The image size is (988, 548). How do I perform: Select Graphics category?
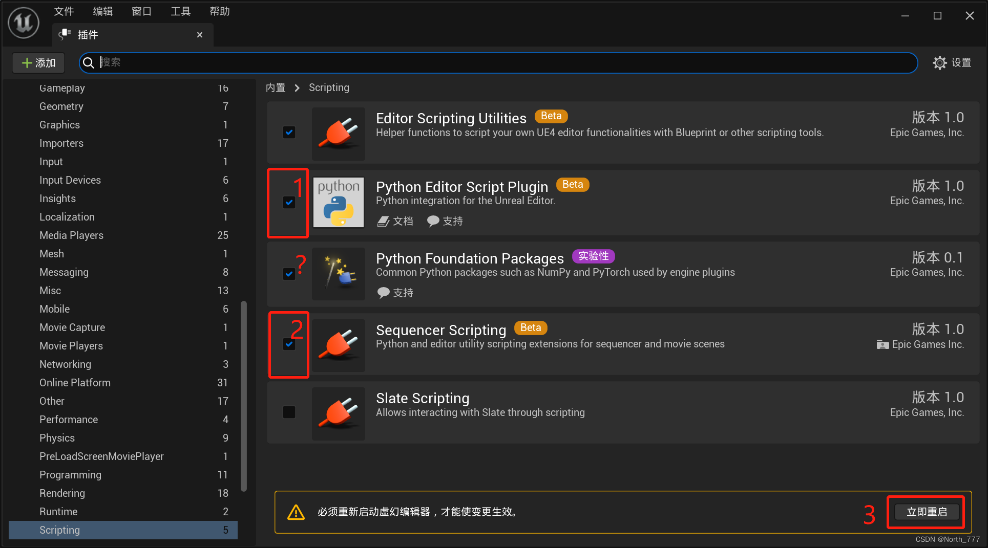point(123,125)
